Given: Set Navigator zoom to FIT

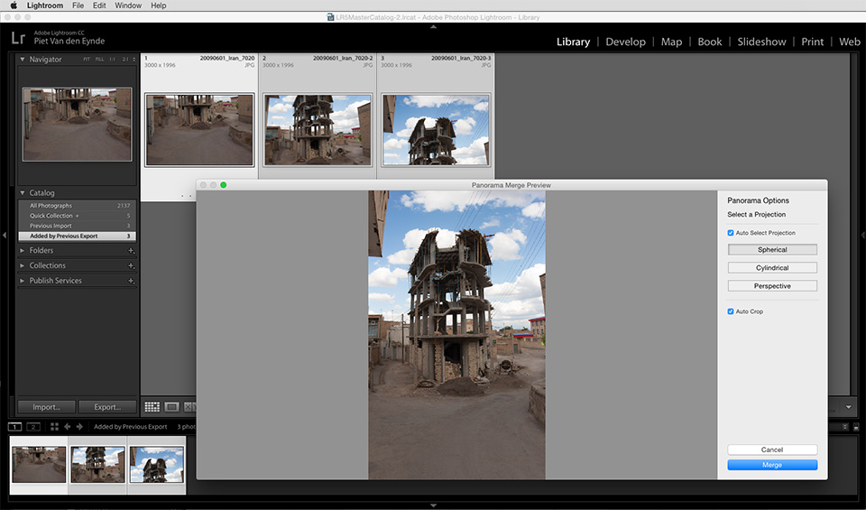Looking at the screenshot, I should click(87, 59).
